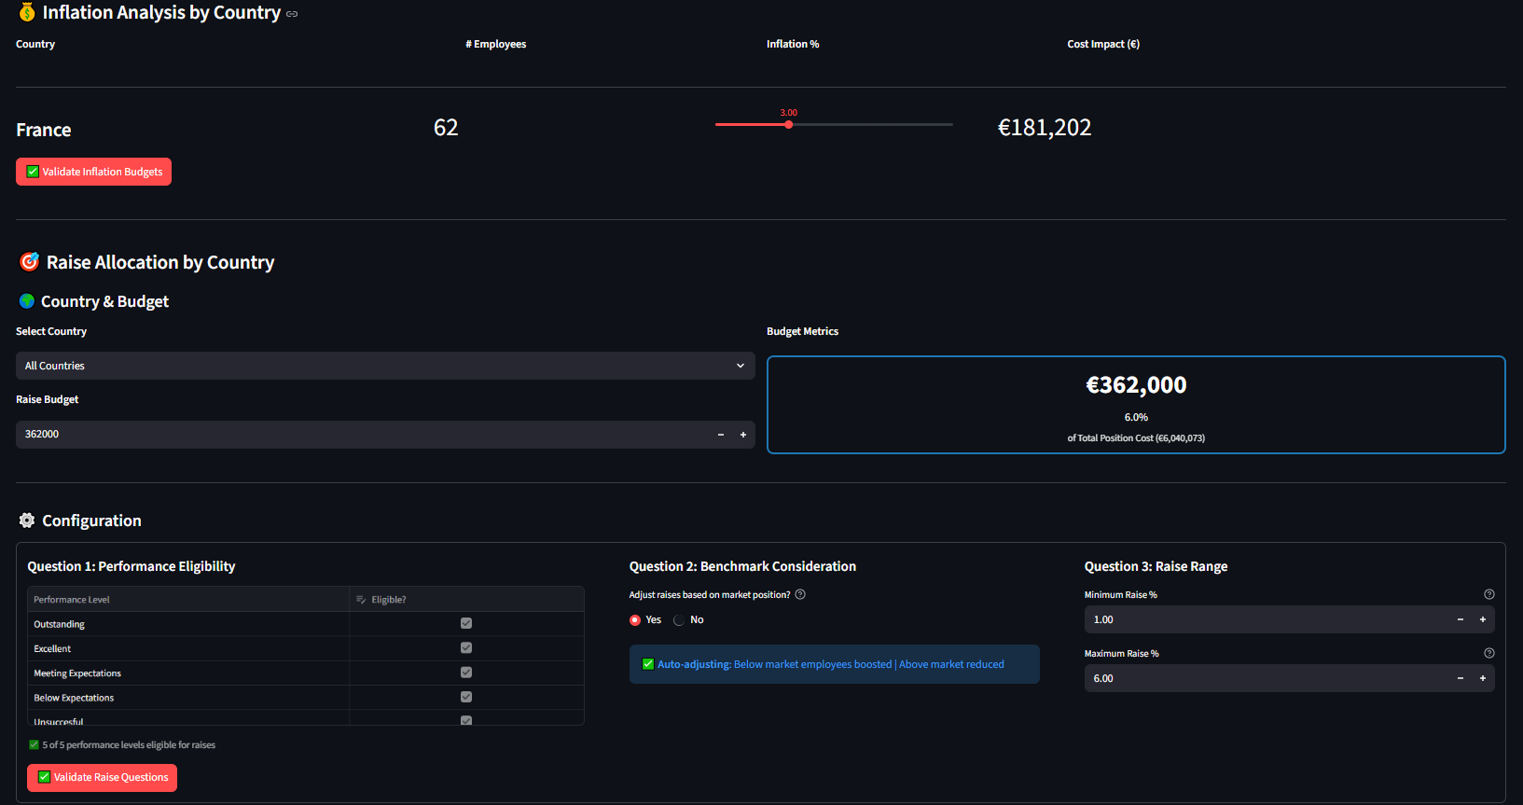The image size is (1523, 805).
Task: Click minus icon on Raise Budget field
Action: click(720, 435)
